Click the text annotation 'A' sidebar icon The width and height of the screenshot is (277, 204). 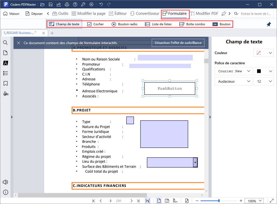pos(6,63)
